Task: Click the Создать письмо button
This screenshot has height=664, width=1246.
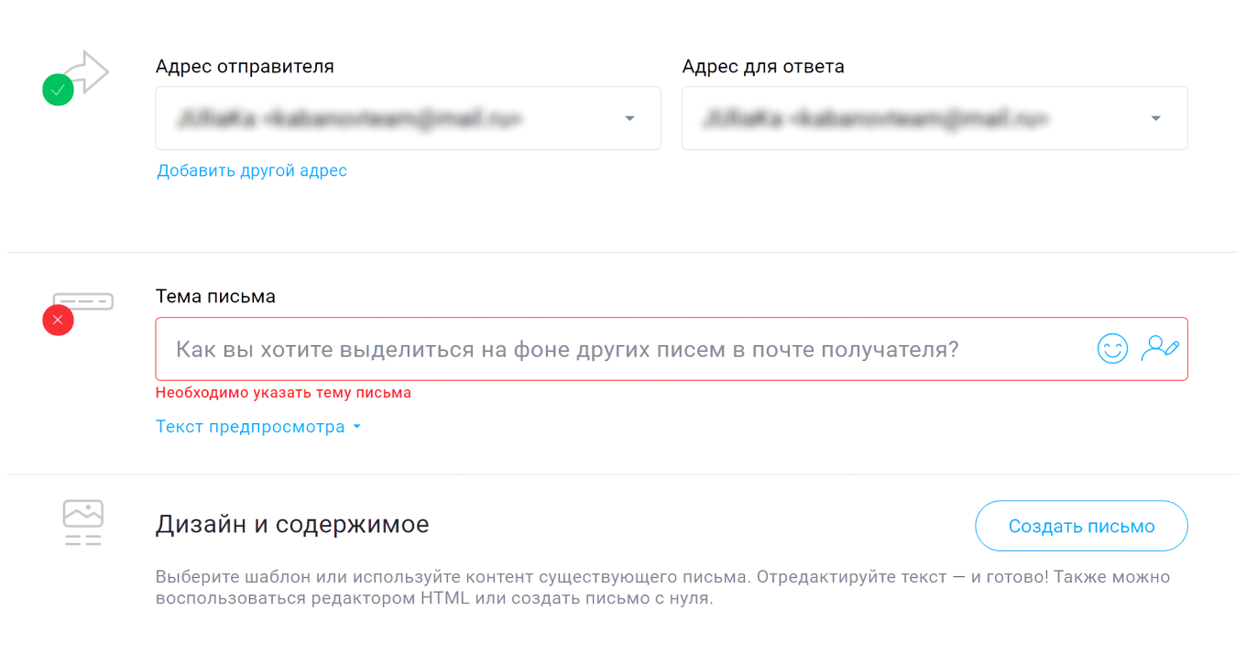Action: pyautogui.click(x=1081, y=526)
